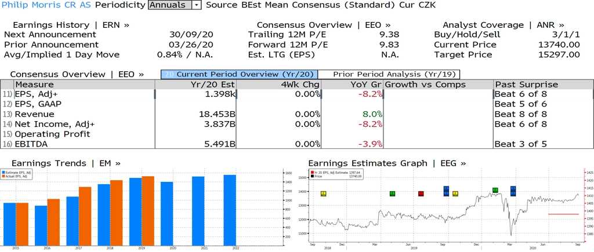Select row 15) Operating Profit

[297, 134]
